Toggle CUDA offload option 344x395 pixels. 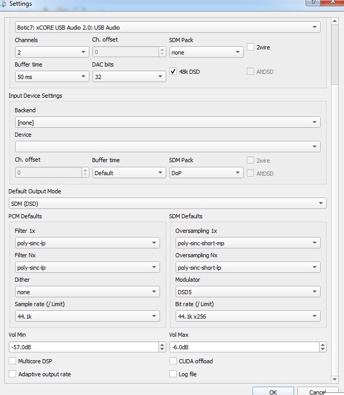[x=174, y=361]
